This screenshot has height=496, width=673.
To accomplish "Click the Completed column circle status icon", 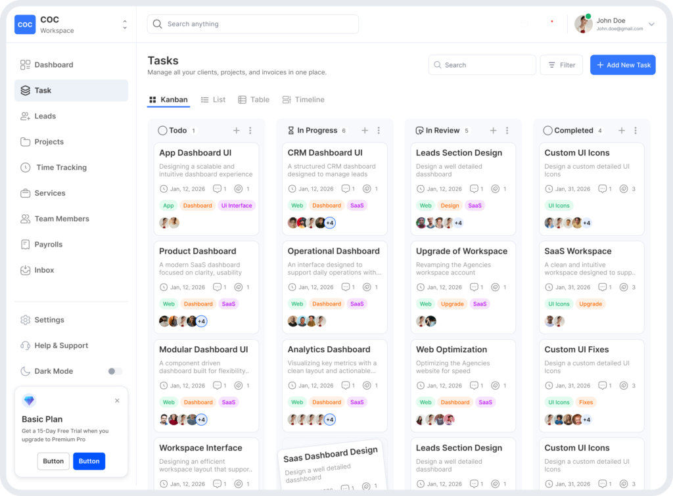I will tap(547, 131).
